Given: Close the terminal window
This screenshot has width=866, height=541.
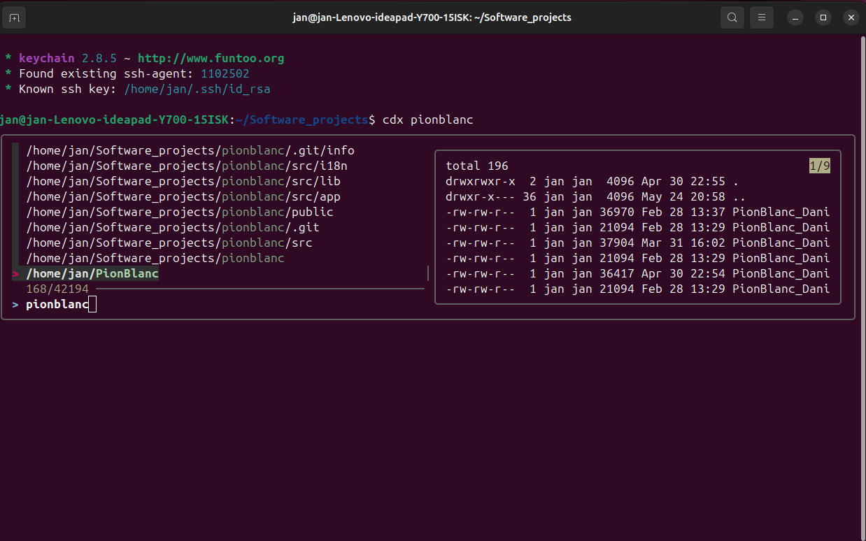Looking at the screenshot, I should point(851,17).
